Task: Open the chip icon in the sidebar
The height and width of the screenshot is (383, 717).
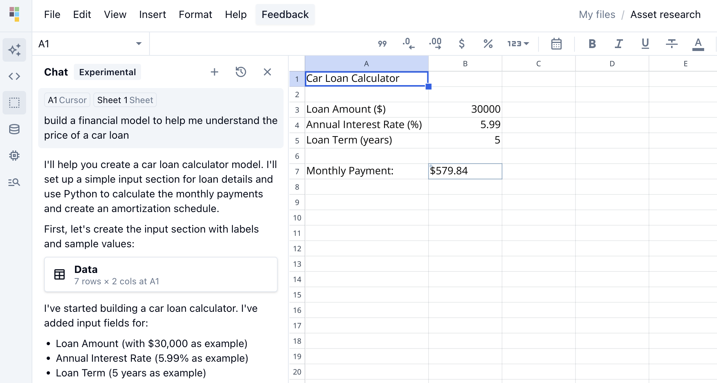Action: [14, 156]
